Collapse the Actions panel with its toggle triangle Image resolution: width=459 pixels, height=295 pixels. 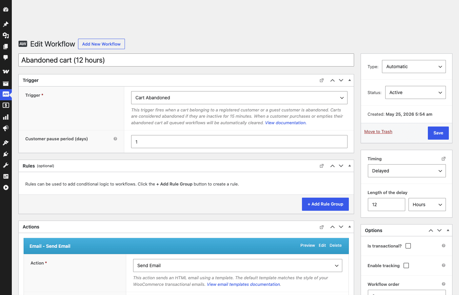[349, 227]
